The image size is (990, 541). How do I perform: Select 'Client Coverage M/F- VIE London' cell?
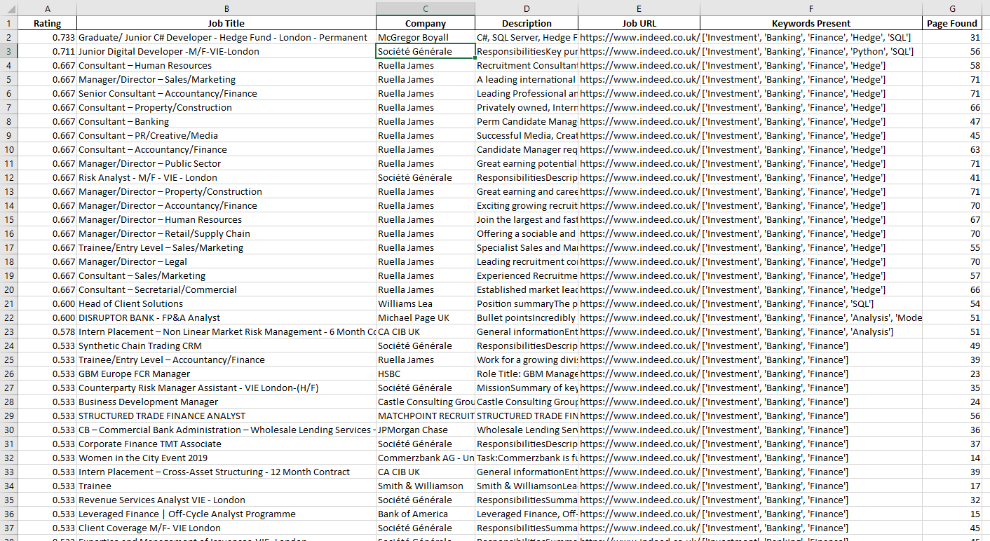click(x=226, y=528)
